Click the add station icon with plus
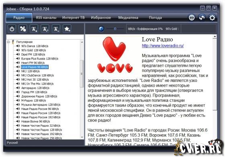 pyautogui.click(x=34, y=29)
